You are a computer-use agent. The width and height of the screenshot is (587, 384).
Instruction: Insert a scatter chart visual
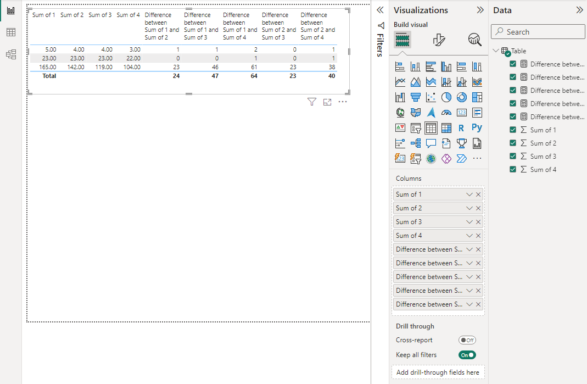click(x=431, y=97)
